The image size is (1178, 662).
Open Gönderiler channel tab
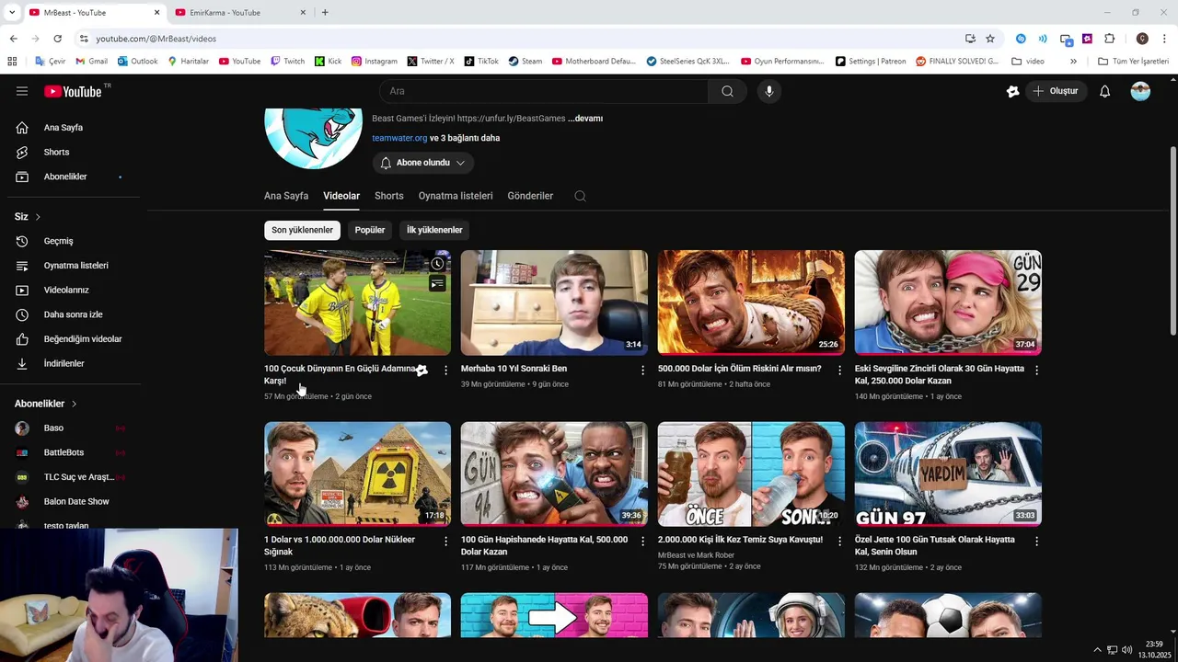pos(530,196)
